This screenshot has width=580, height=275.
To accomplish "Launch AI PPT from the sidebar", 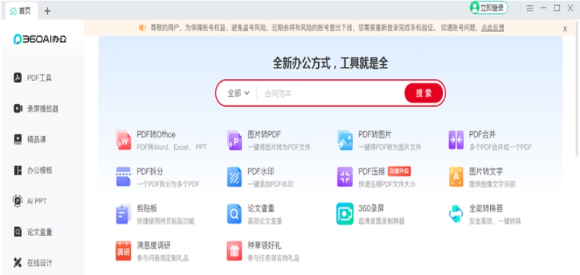I will point(30,201).
